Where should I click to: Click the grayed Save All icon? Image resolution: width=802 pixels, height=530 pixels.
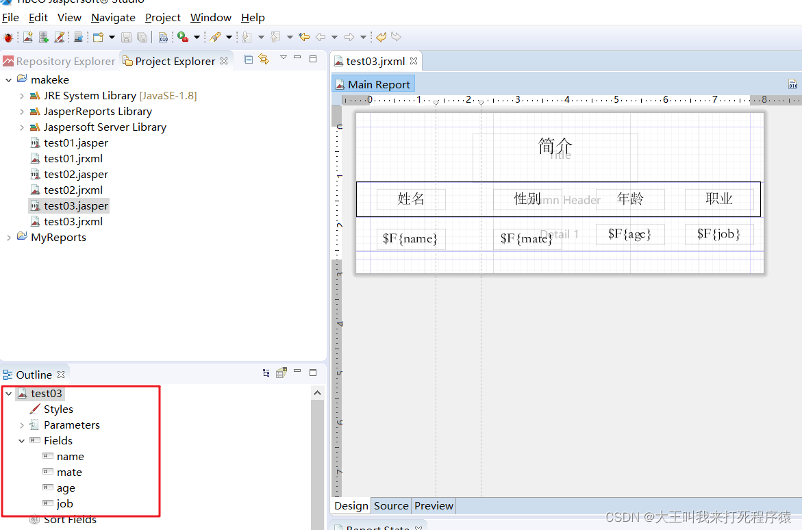(x=142, y=37)
